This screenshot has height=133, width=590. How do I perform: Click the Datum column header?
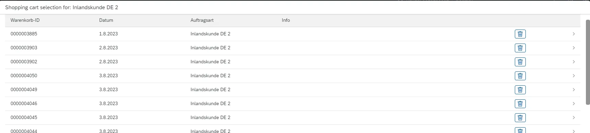click(x=106, y=20)
